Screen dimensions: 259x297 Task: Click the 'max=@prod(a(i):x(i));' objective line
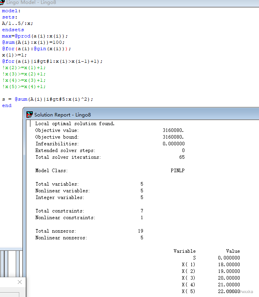tap(35, 36)
